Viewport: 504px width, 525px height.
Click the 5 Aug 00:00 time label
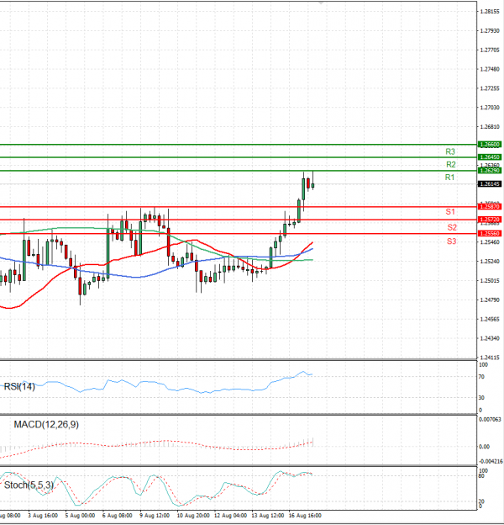80,515
